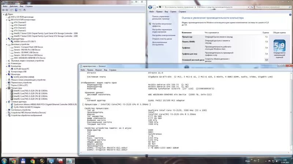
Task: Click Scan for hardware changes toolbar icon
Action: point(25,10)
